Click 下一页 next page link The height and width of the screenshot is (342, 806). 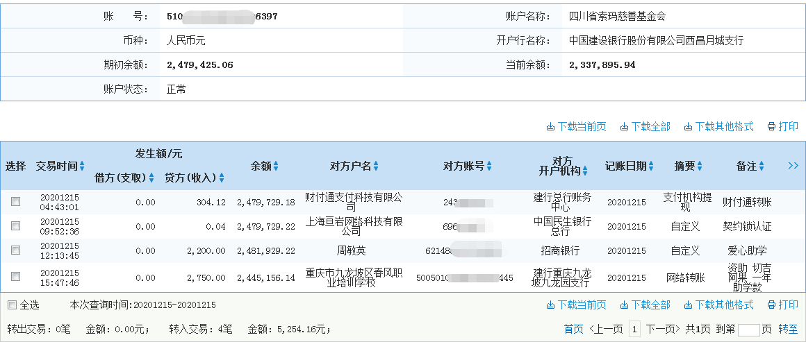(x=661, y=330)
